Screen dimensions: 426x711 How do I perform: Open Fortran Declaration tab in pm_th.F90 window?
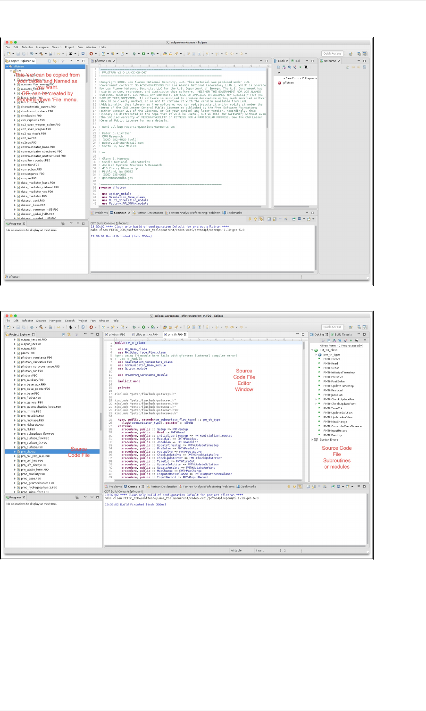[x=162, y=486]
